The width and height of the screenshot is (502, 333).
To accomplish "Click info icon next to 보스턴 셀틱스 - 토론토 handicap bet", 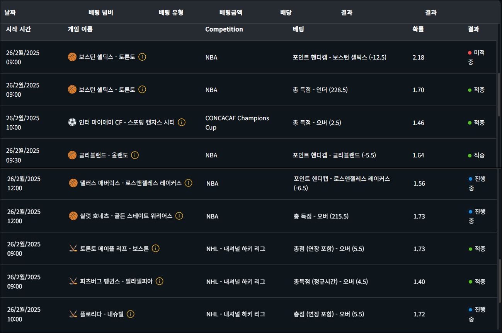I will [x=142, y=57].
